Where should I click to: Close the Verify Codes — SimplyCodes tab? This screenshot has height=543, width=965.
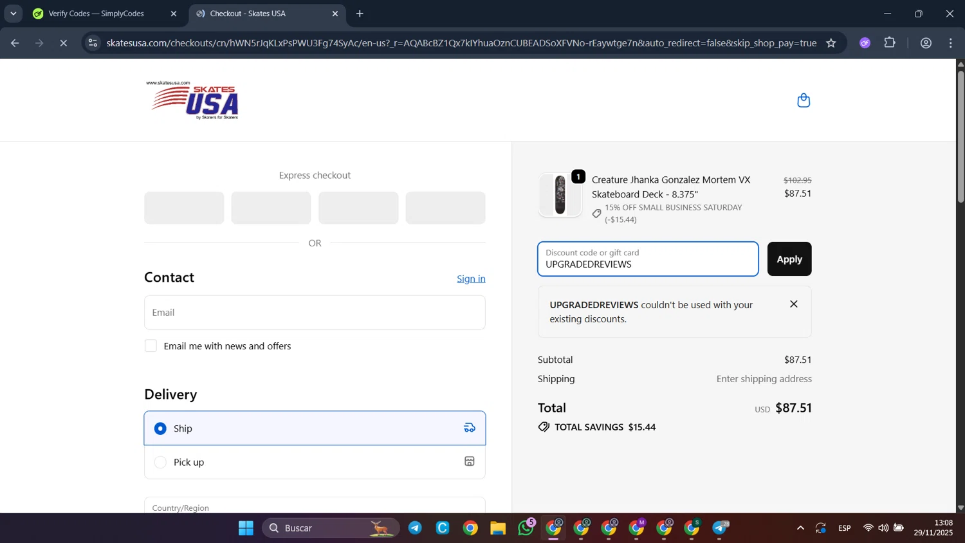[x=174, y=14]
